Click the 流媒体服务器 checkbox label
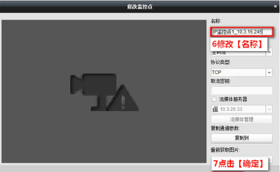This screenshot has width=280, height=172. click(233, 99)
